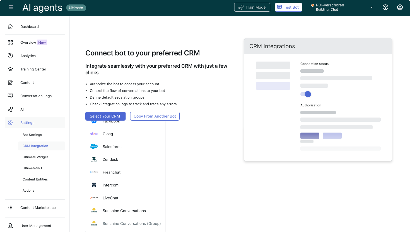Click the dark purple placeholder button in preview
This screenshot has width=410, height=232.
310,136
